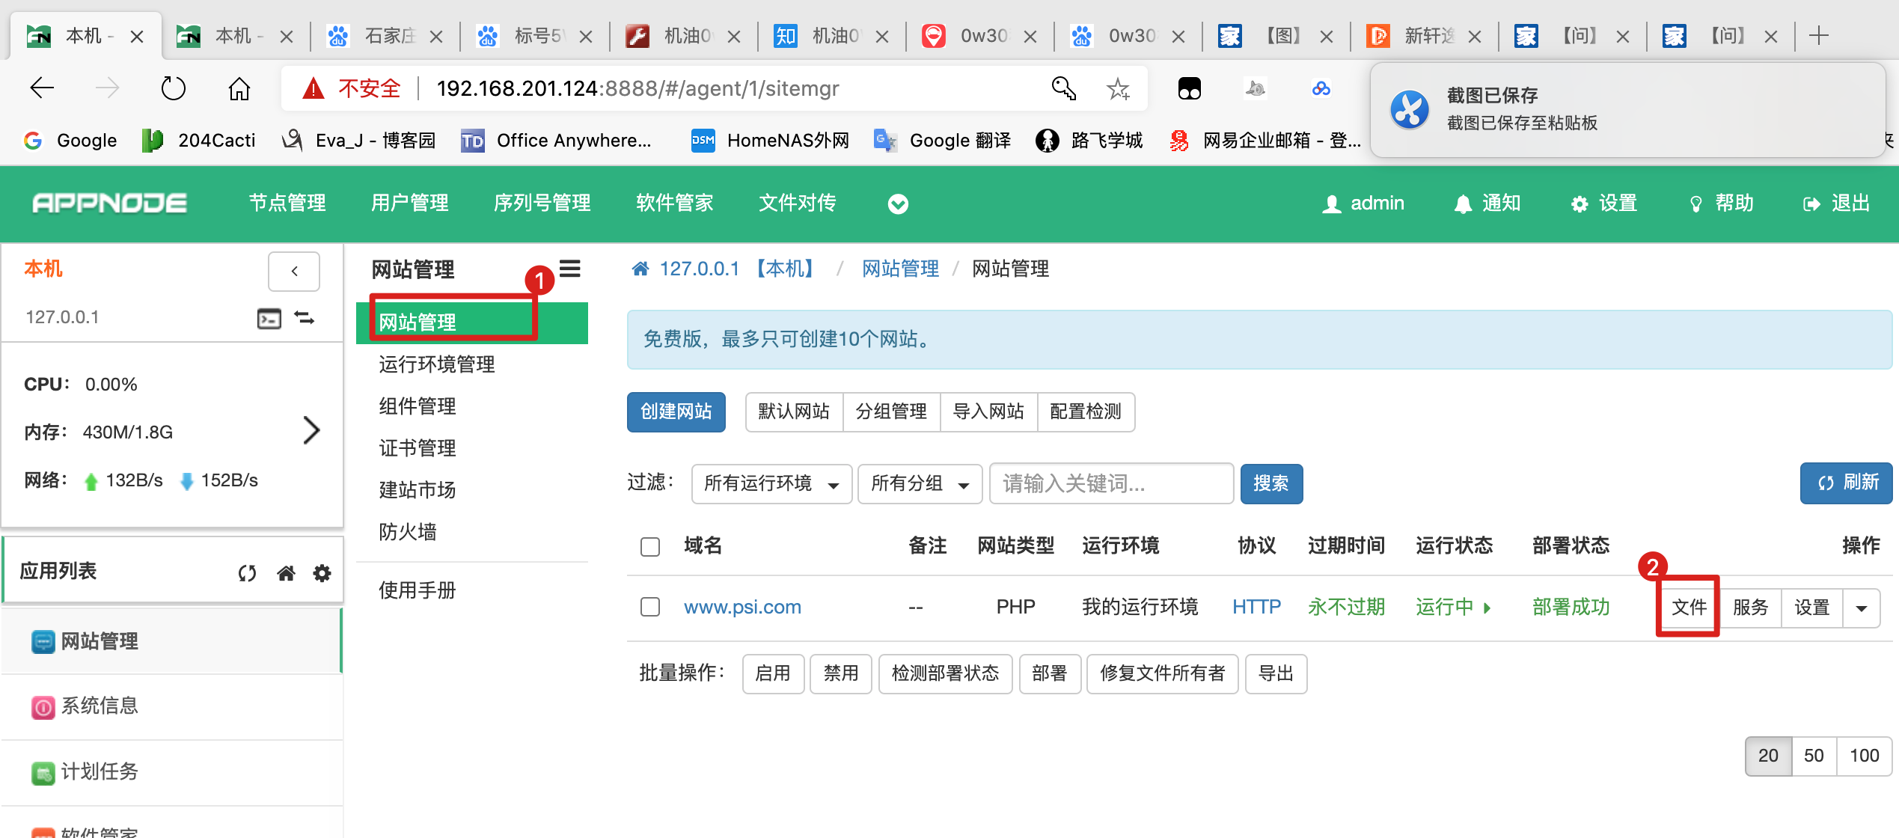This screenshot has width=1899, height=838.
Task: Open the 所有运行环境 filter dropdown
Action: 771,484
